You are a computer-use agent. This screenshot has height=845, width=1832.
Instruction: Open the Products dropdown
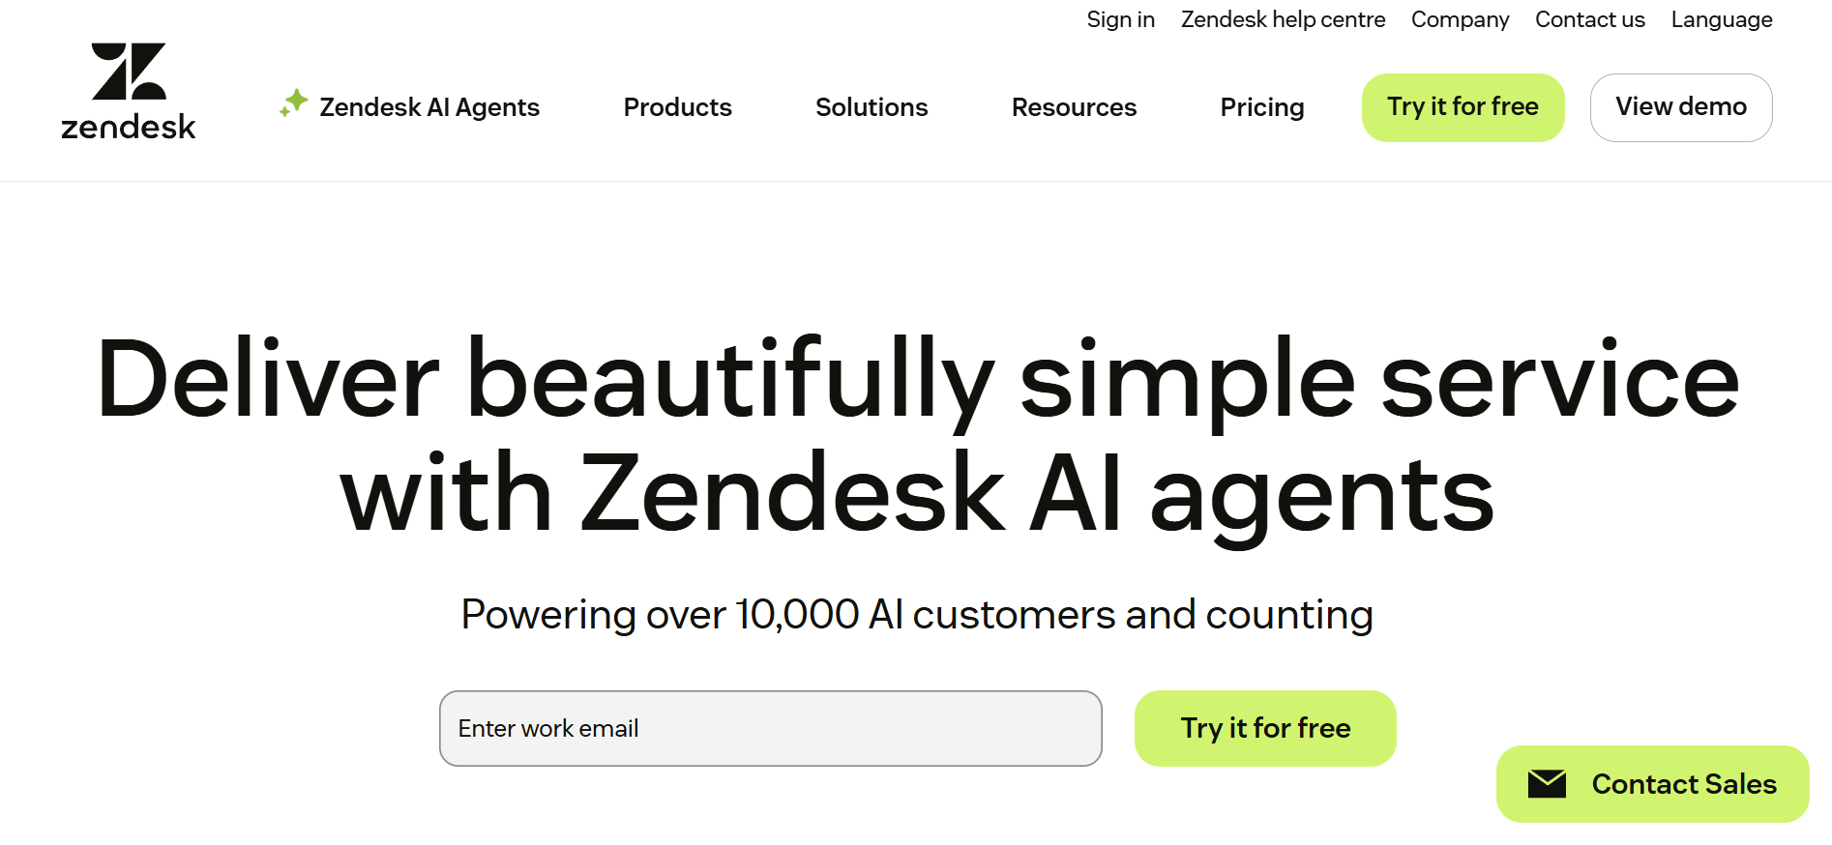click(x=677, y=107)
